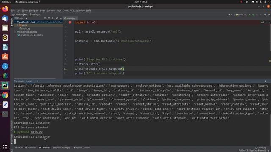
Task: Open Files manager from the dock
Action: point(5,28)
